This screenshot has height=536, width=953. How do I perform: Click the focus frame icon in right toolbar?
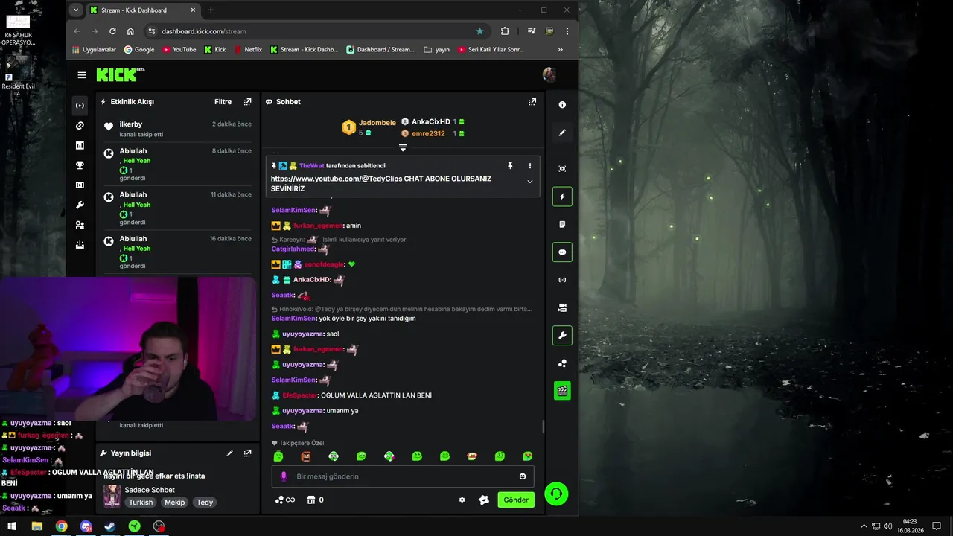coord(562,169)
